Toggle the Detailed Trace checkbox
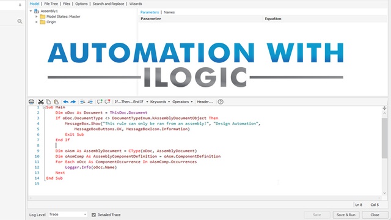The width and height of the screenshot is (391, 220). [x=93, y=215]
